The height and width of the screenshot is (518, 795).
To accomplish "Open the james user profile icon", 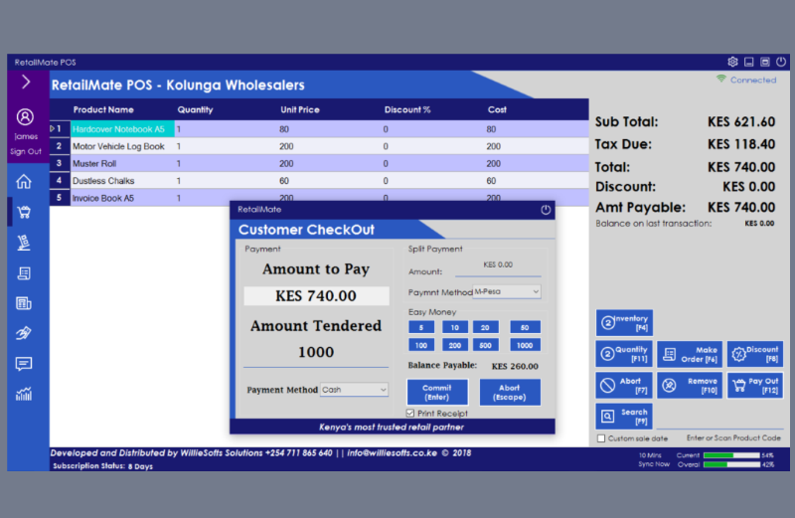I will [x=25, y=117].
